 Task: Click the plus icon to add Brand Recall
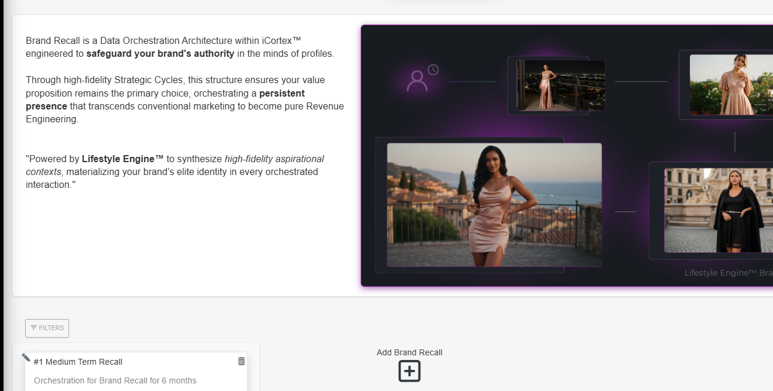409,371
